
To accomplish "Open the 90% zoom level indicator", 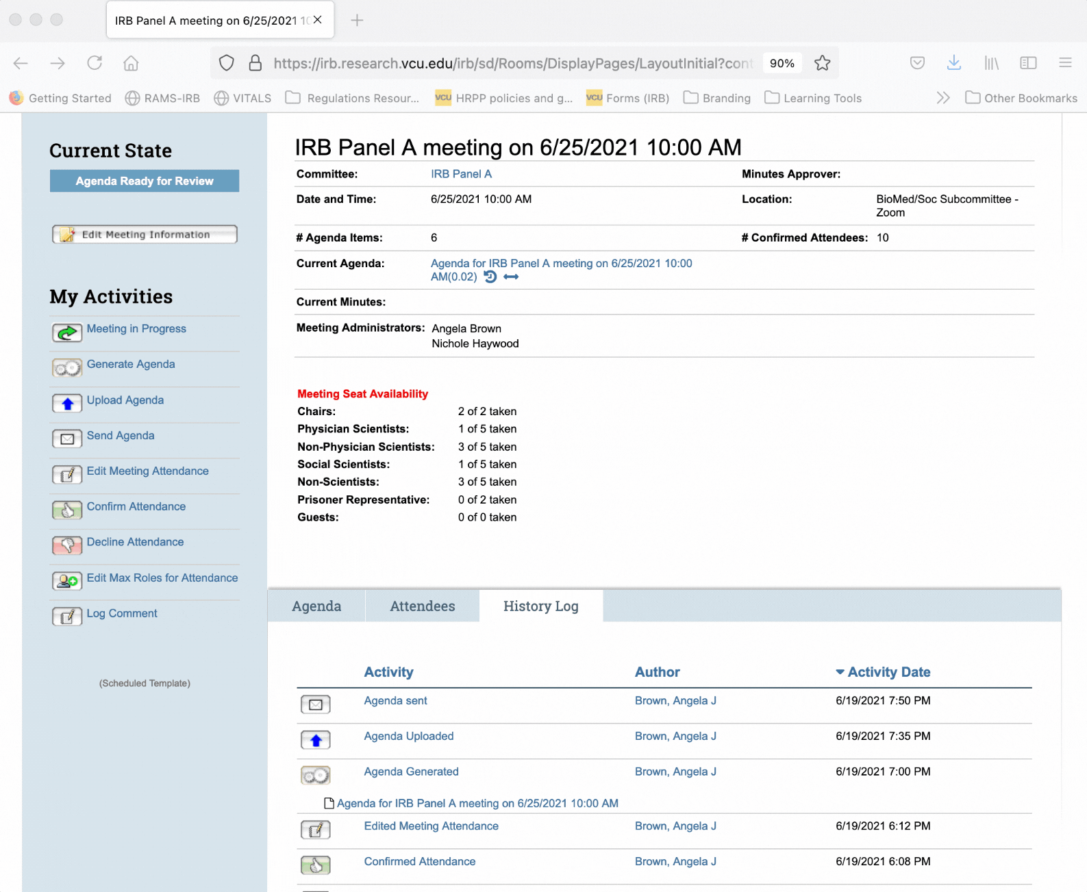I will [782, 63].
